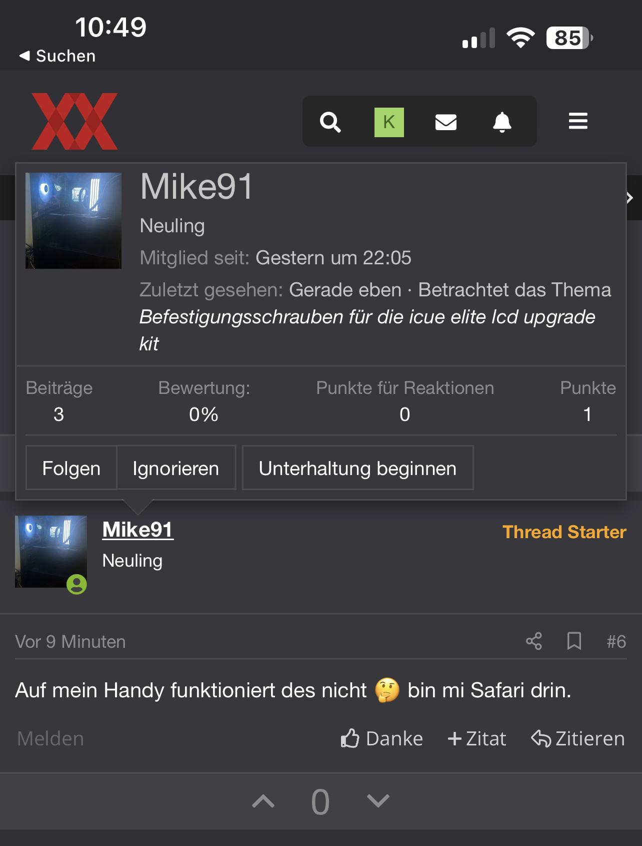
Task: Click the Mike91 username link in the post
Action: (138, 530)
